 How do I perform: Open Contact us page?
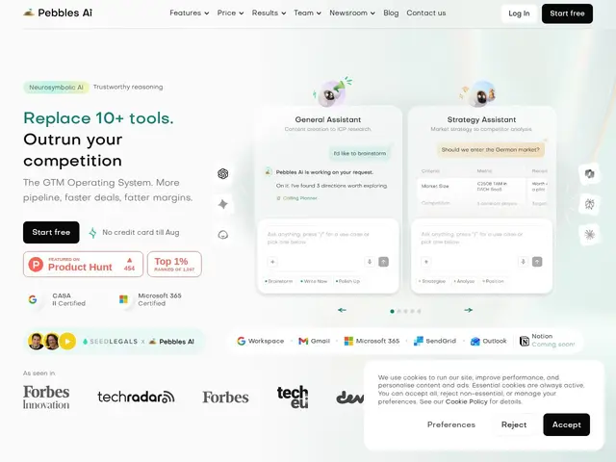pyautogui.click(x=425, y=13)
